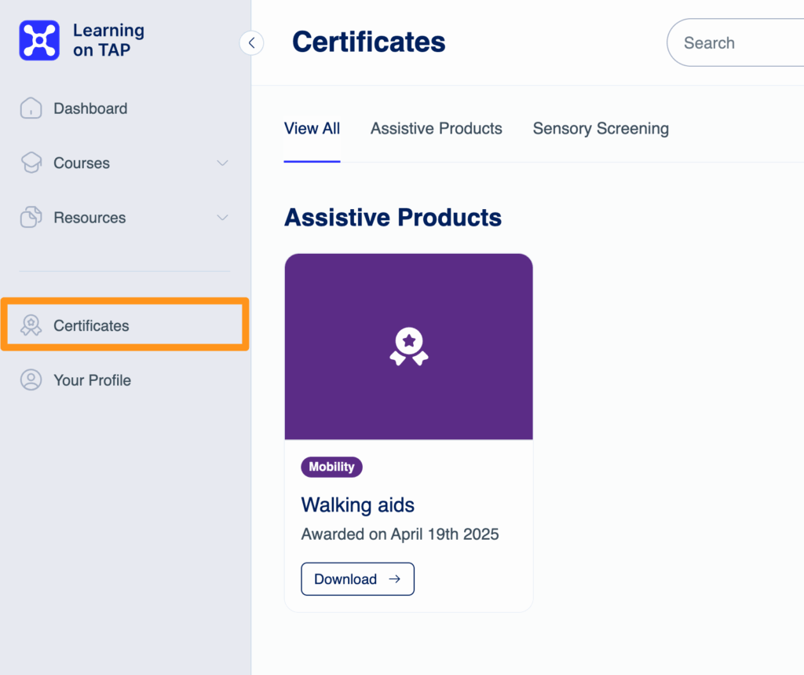
Task: Open the Sensory Screening tab
Action: [x=601, y=128]
